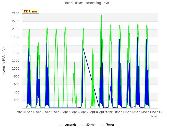The width and height of the screenshot is (174, 130).
Task: Click the y-axis tick value 200
Action: (x=17, y=100)
